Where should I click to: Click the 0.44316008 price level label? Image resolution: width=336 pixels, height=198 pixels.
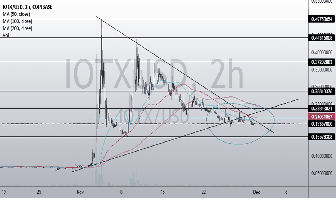(x=322, y=38)
